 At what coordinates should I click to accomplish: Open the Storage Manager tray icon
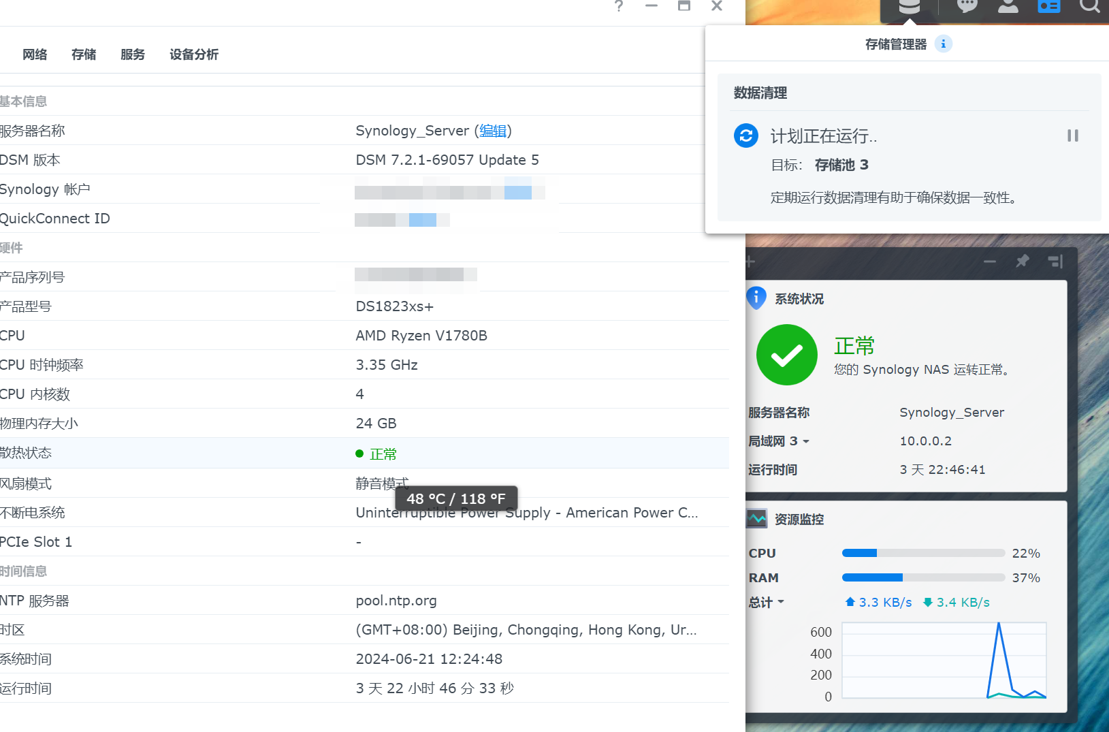point(910,7)
